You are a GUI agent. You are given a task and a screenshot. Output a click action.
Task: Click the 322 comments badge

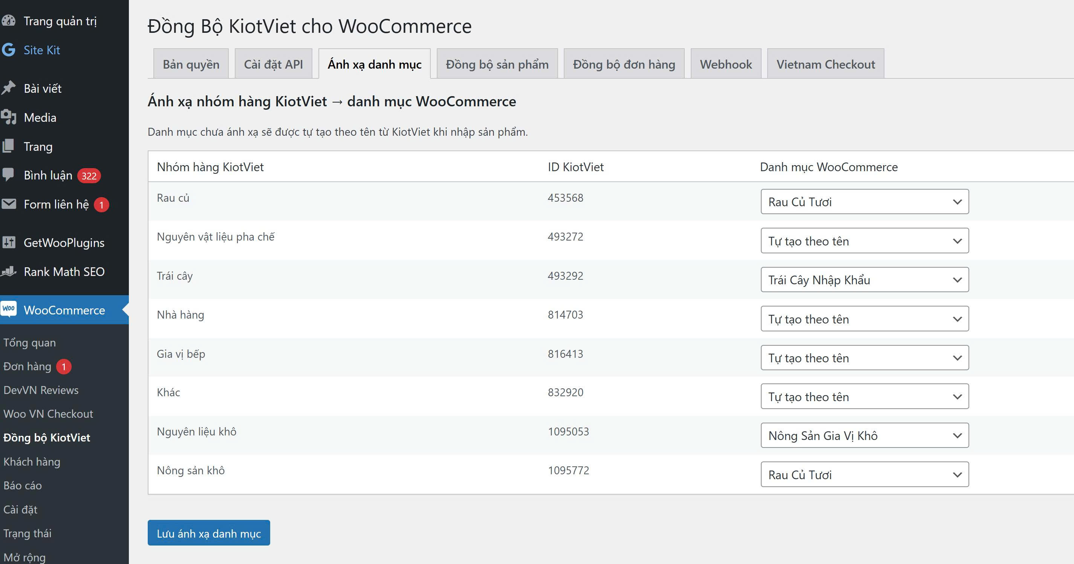[89, 176]
